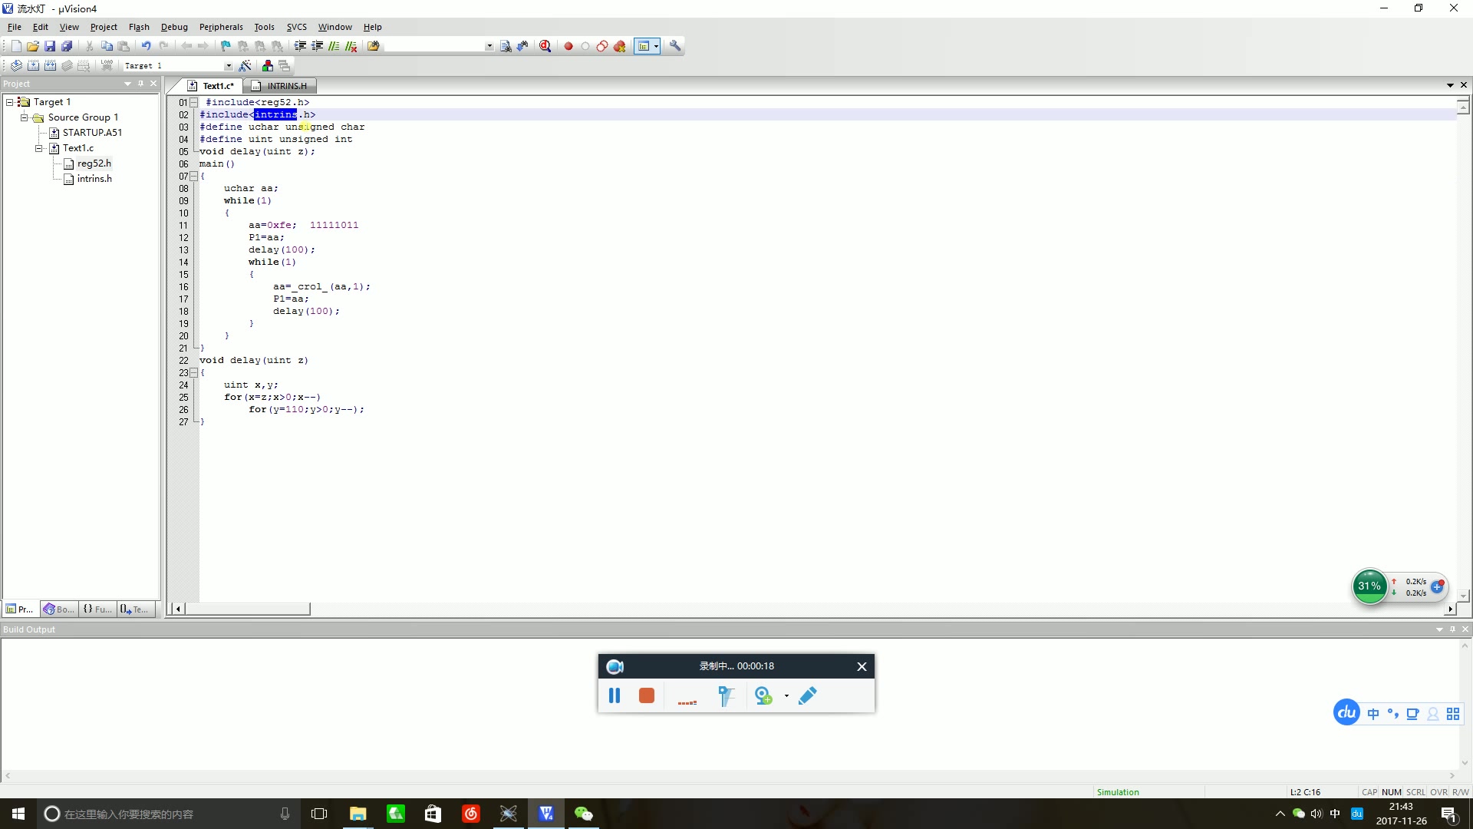Comment selection toolbar icon
This screenshot has width=1473, height=829.
pyautogui.click(x=334, y=46)
